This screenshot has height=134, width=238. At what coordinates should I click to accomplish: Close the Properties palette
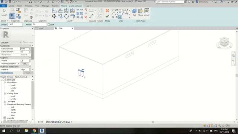[32, 28]
